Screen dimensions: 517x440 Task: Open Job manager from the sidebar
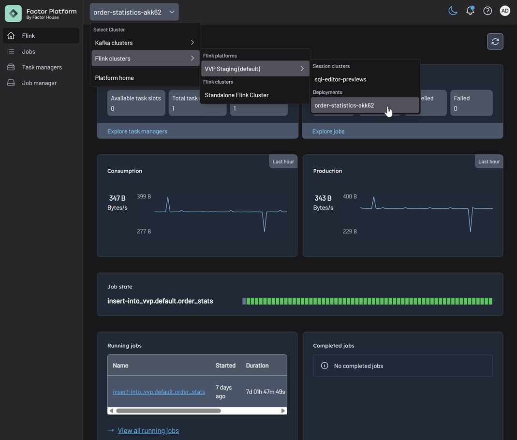pyautogui.click(x=11, y=83)
